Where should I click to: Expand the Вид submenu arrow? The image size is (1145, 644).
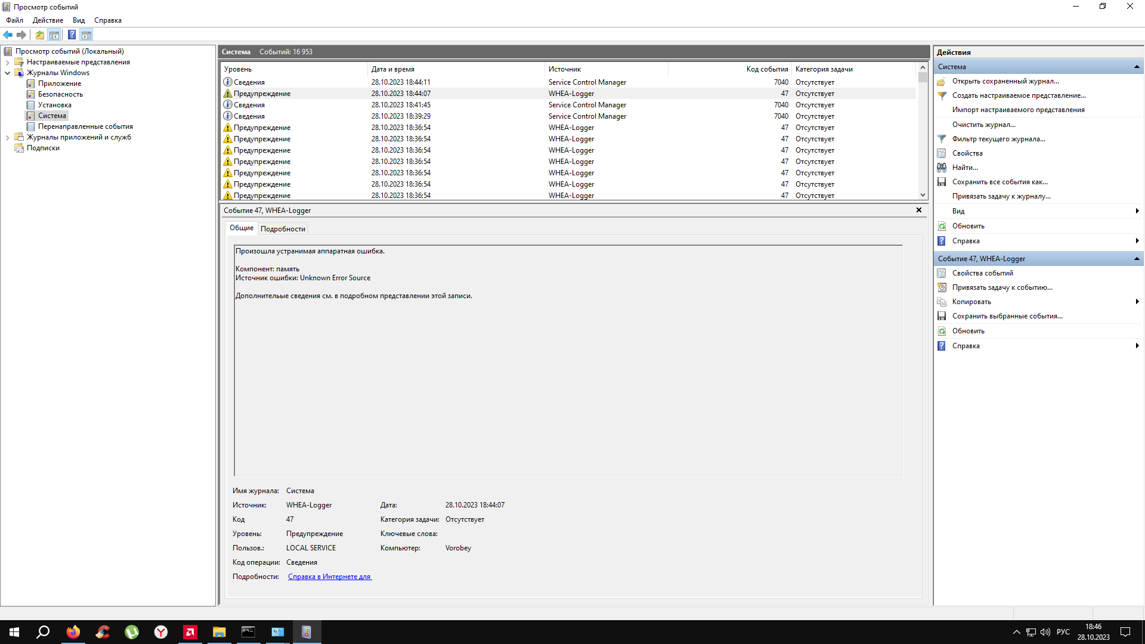pyautogui.click(x=1137, y=211)
